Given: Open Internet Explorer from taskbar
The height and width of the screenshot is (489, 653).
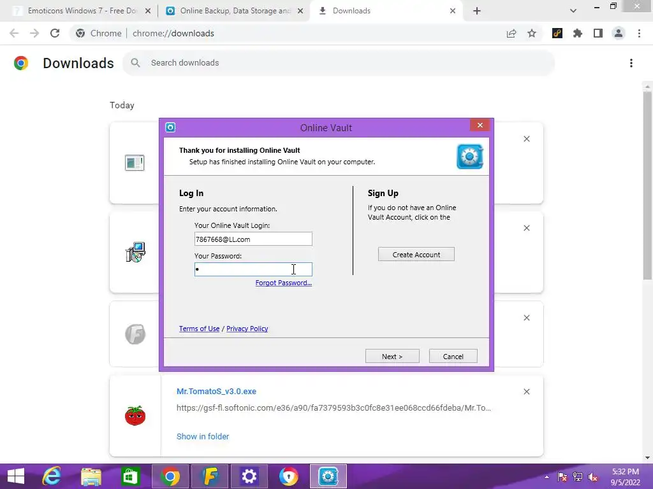Looking at the screenshot, I should coord(52,476).
